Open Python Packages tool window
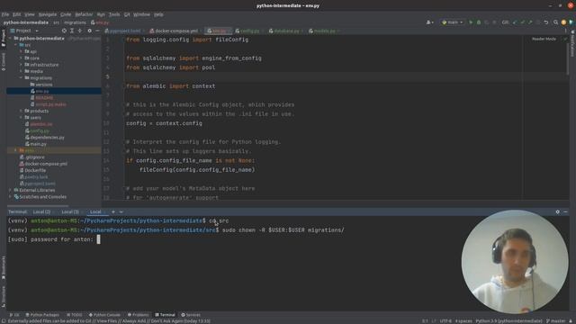The height and width of the screenshot is (324, 576). pyautogui.click(x=42, y=315)
